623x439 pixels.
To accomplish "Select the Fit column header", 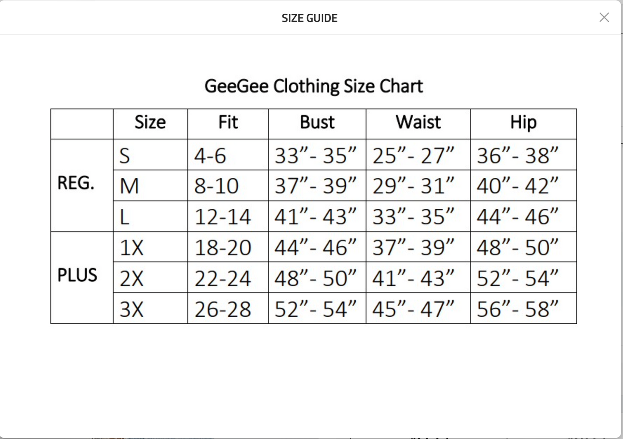I will click(x=228, y=123).
